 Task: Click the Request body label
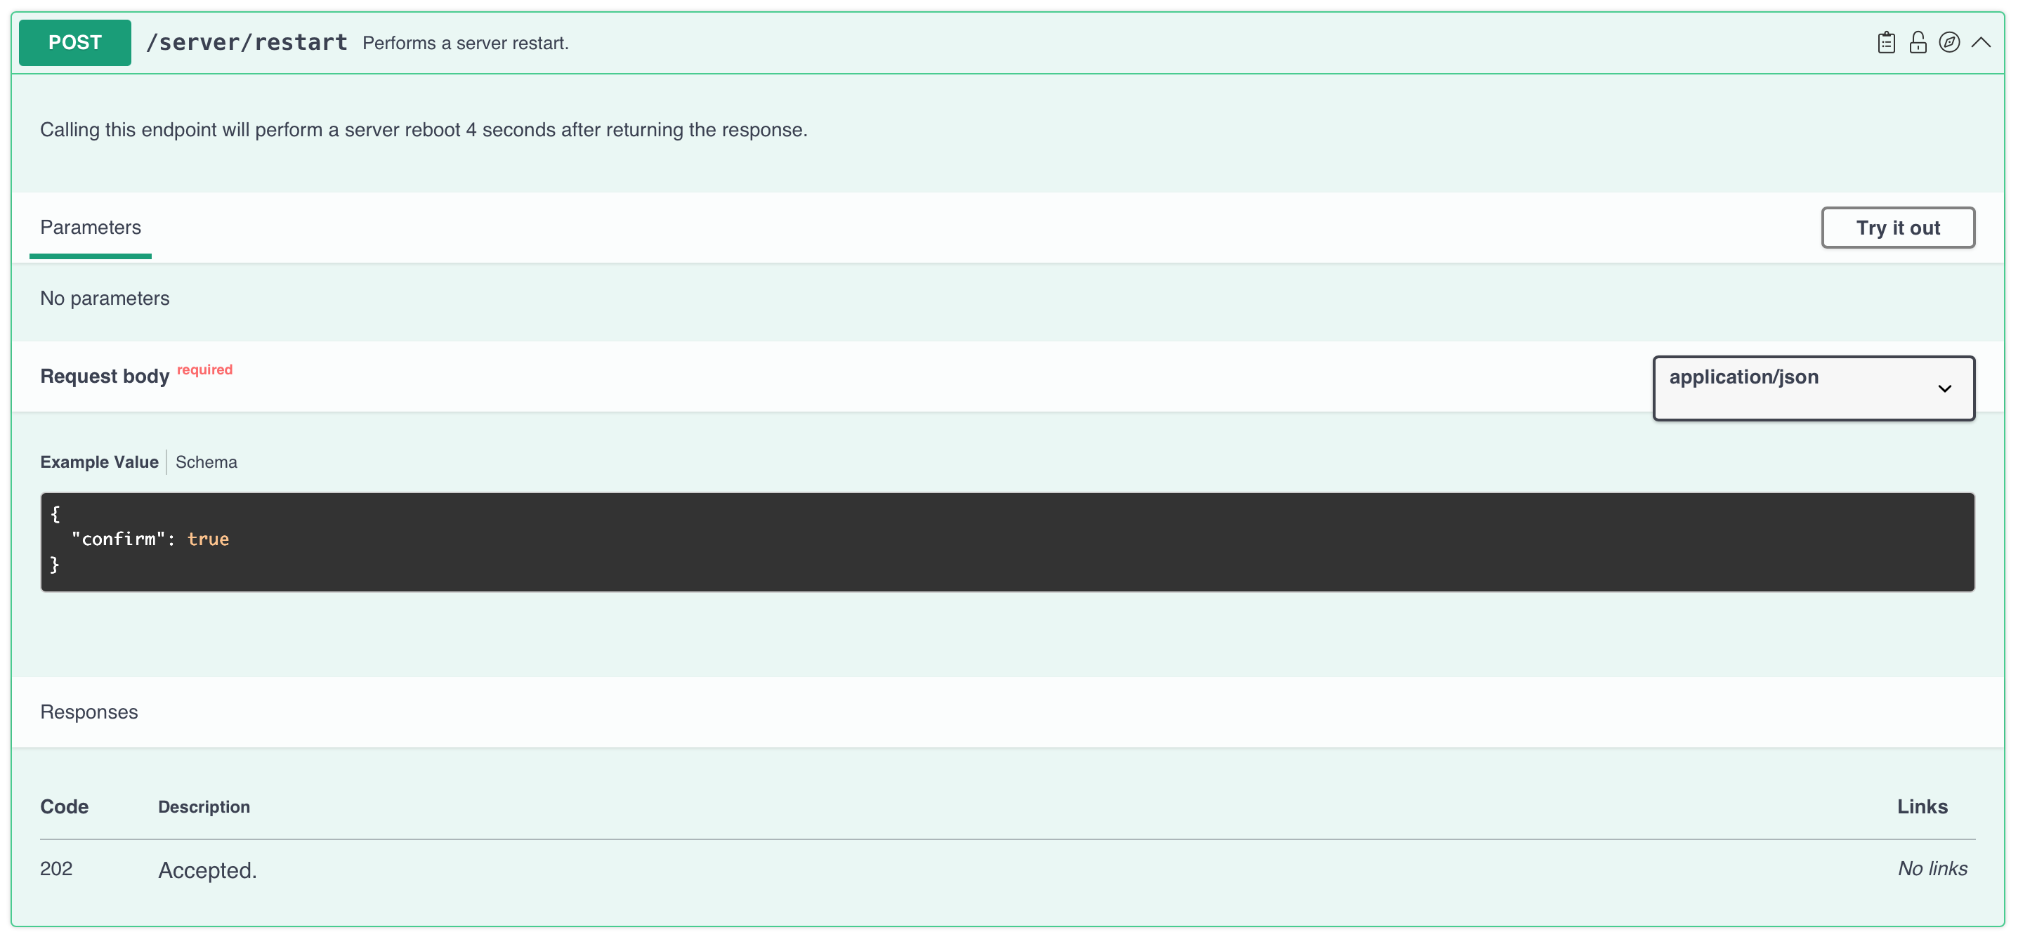pyautogui.click(x=105, y=376)
